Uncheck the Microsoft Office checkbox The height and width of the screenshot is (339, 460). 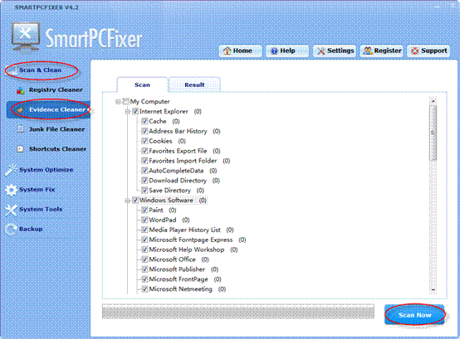tap(144, 259)
